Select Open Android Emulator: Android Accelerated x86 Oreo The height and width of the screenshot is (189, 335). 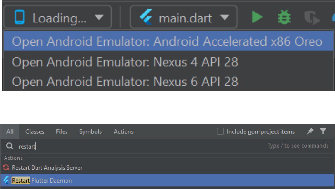pos(168,41)
